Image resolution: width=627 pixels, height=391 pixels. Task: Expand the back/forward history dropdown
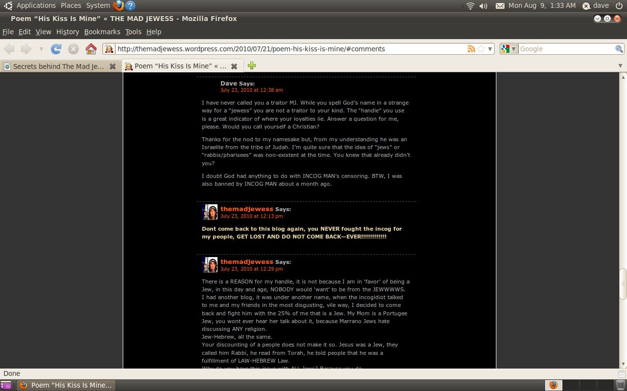pyautogui.click(x=41, y=49)
